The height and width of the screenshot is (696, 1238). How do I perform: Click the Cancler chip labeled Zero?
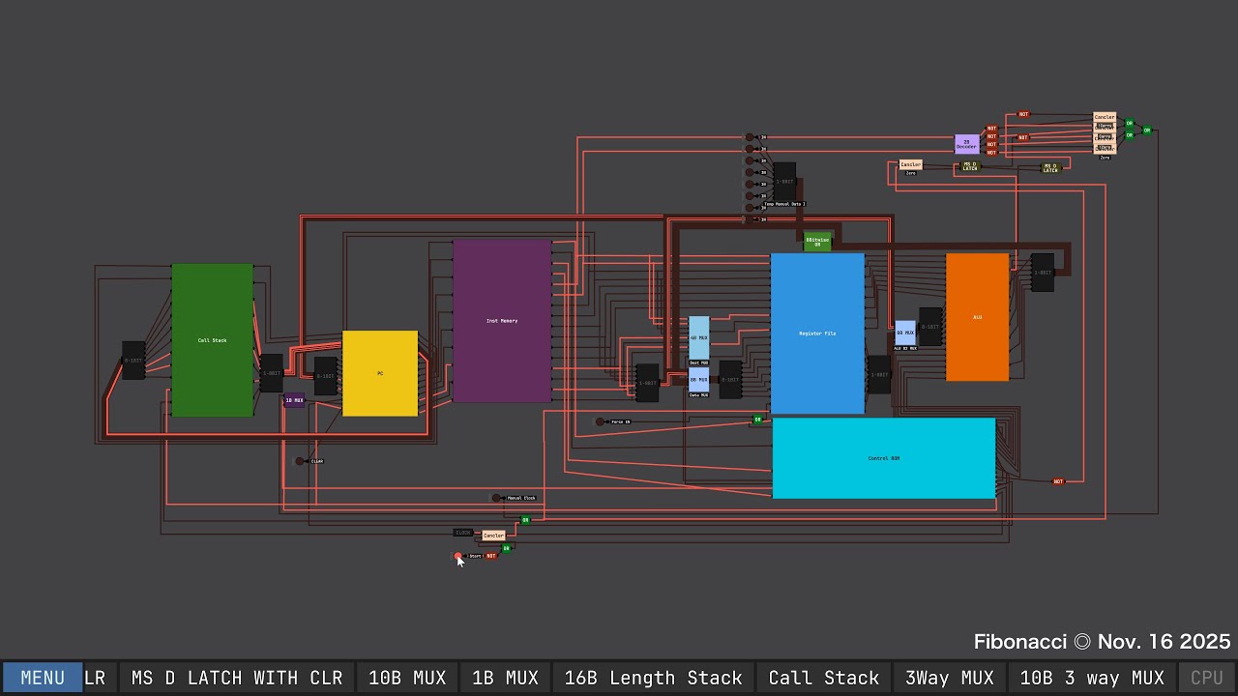click(x=910, y=165)
